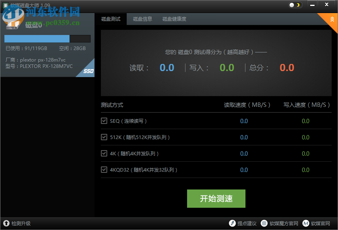Click 4K row write speed value
This screenshot has height=230, width=338.
[305, 154]
